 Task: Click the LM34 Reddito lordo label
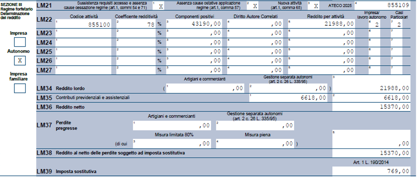[70, 88]
